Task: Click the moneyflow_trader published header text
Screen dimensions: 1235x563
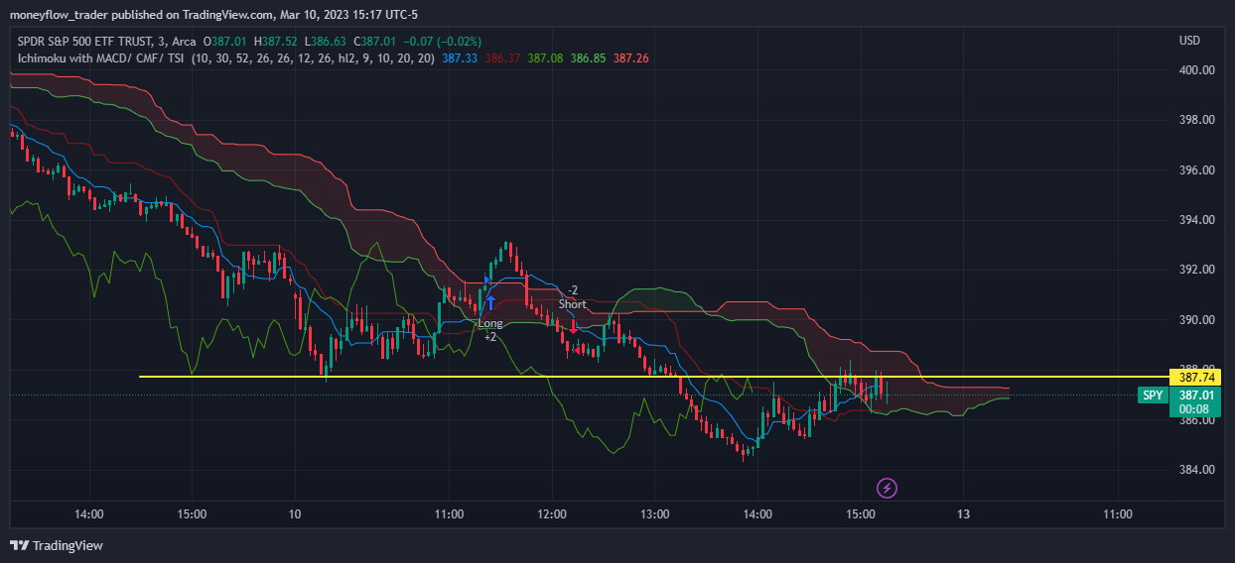Action: (212, 14)
